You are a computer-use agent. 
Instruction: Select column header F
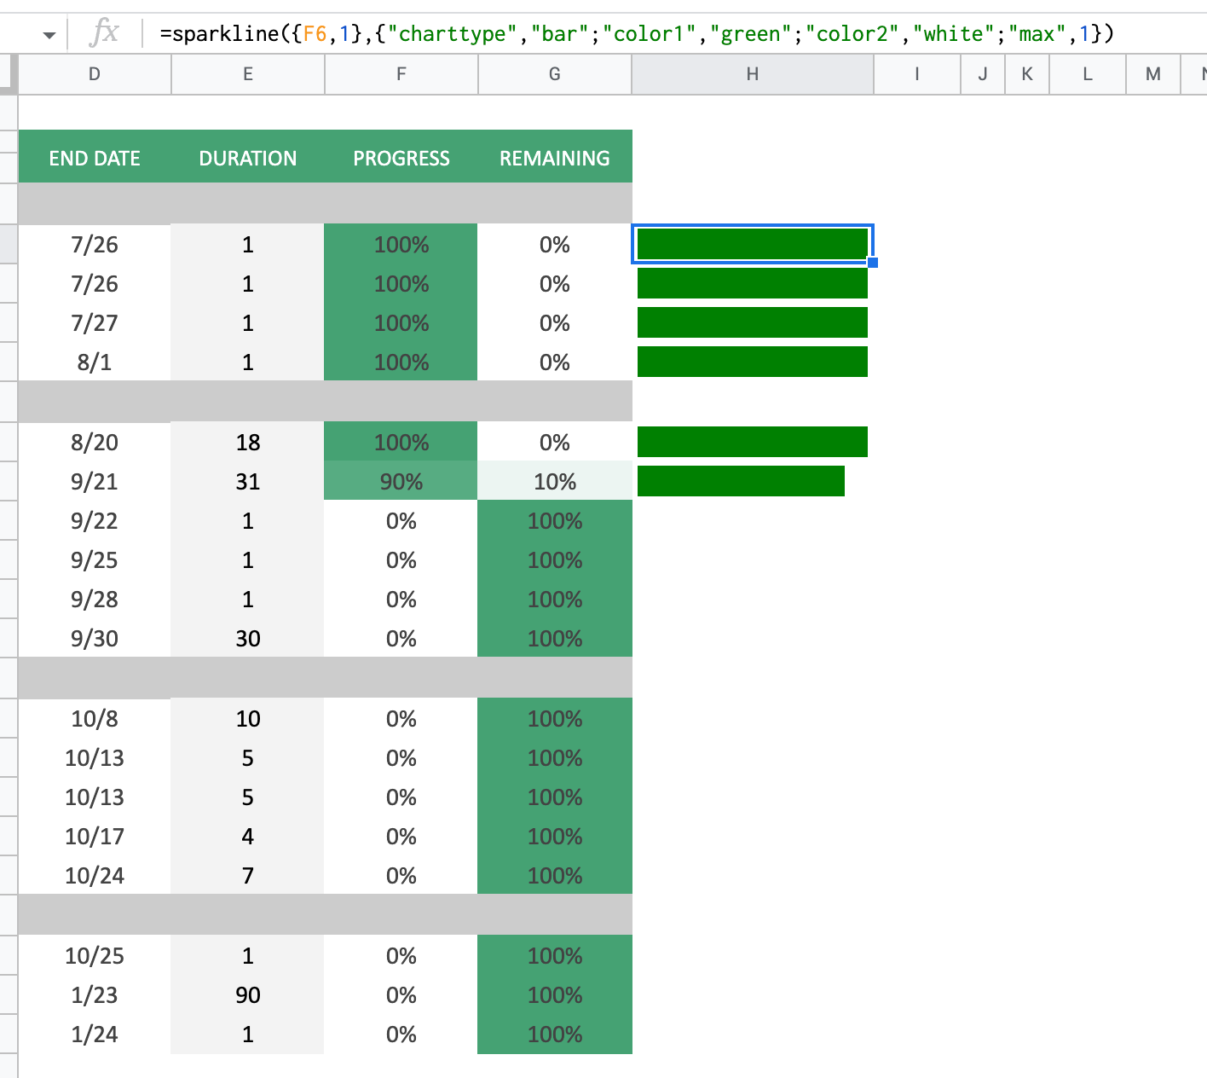click(401, 74)
